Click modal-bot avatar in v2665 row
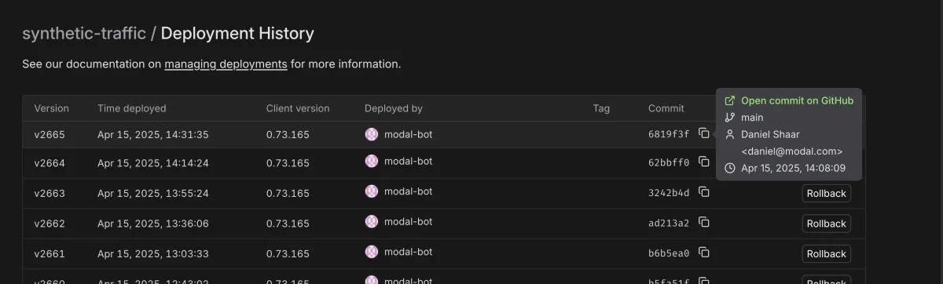Screen dimensions: 943x284 [372, 134]
